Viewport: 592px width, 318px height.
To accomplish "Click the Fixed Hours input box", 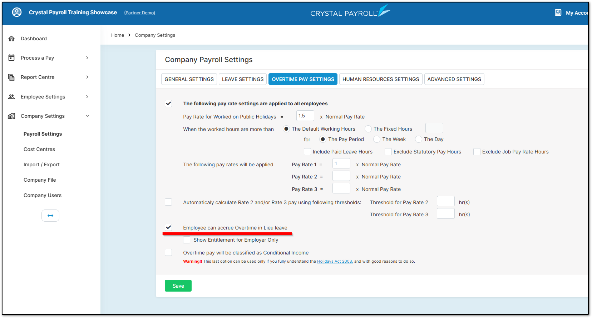I will pyautogui.click(x=434, y=128).
